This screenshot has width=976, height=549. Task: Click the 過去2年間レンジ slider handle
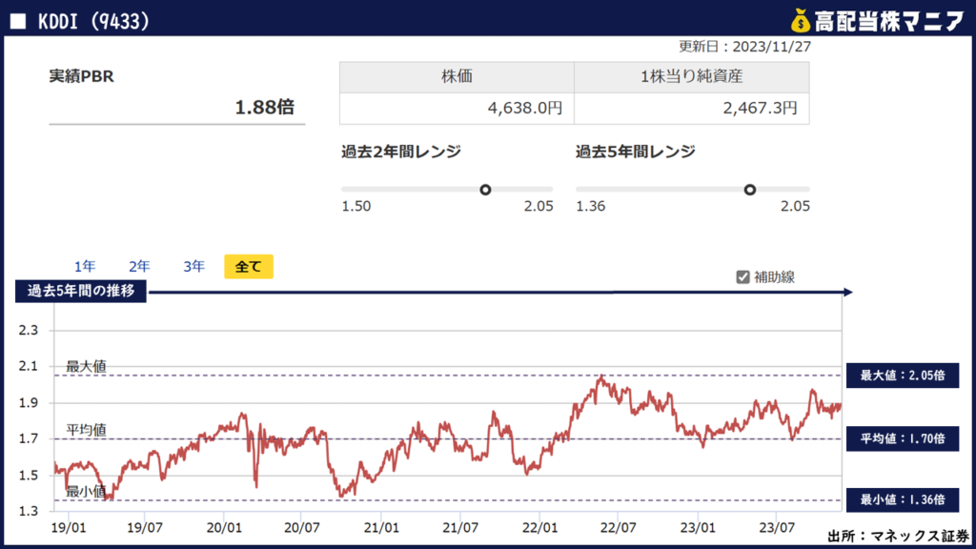tap(485, 190)
